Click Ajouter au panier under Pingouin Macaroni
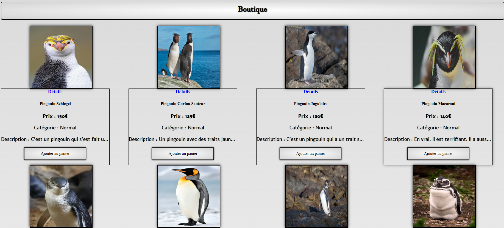 point(438,153)
